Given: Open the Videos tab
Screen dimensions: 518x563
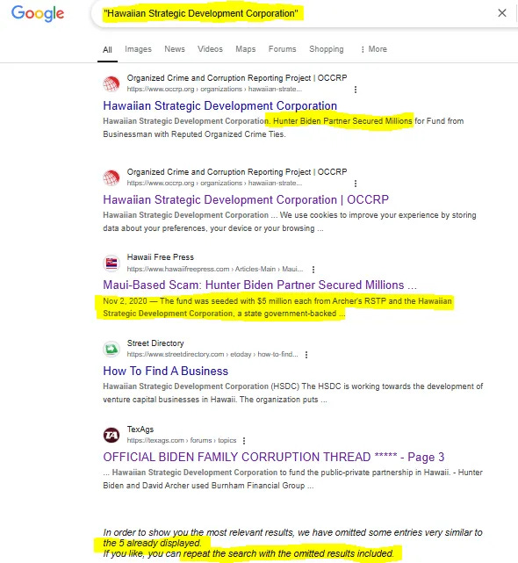Looking at the screenshot, I should point(210,49).
